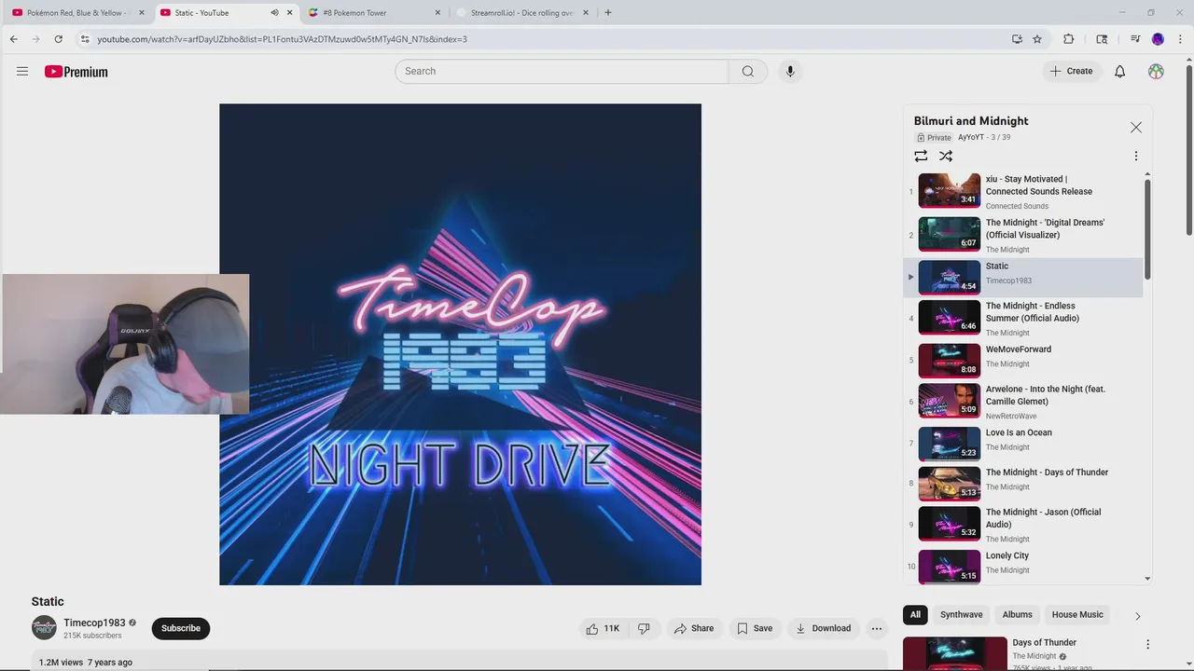Open suggested Days of Thunder video thumbnail
This screenshot has width=1194, height=671.
pos(955,653)
